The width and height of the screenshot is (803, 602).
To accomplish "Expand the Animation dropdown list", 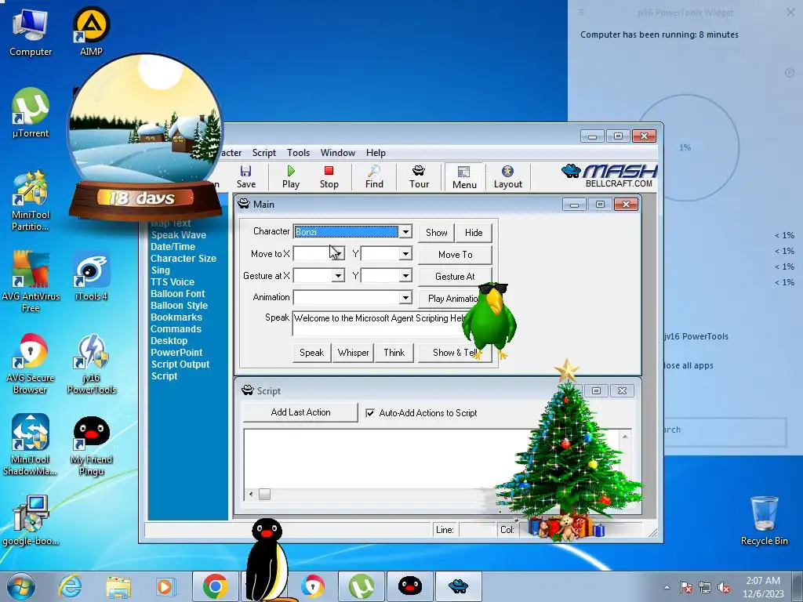I will pos(405,297).
